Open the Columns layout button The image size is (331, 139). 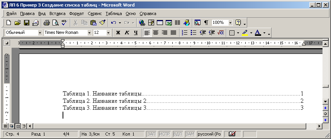pos(178,23)
